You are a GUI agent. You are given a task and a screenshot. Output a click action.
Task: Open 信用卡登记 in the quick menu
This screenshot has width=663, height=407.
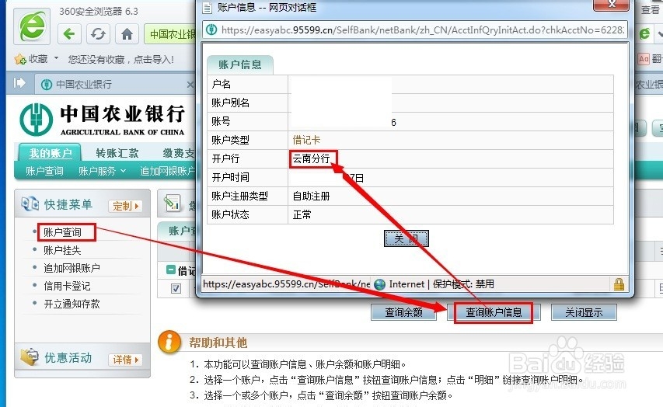[x=67, y=286]
